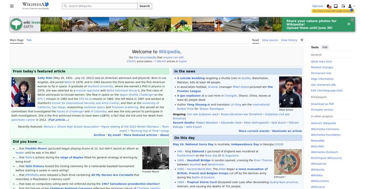
Task: Open alerts bell notifications
Action: [328, 6]
